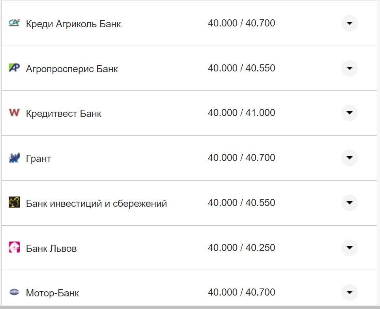
Task: Click the Агропросперис Банк logo icon
Action: click(14, 68)
